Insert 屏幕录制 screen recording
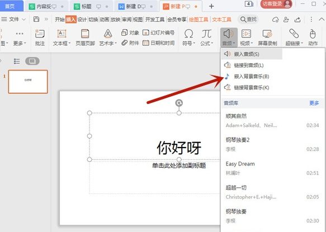 click(x=267, y=37)
